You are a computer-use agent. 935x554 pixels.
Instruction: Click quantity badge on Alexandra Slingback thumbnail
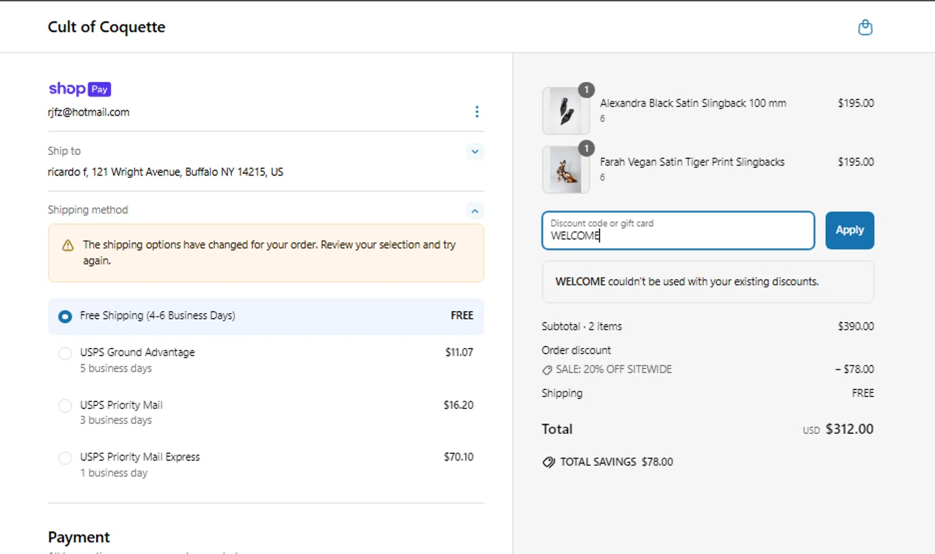[x=586, y=90]
